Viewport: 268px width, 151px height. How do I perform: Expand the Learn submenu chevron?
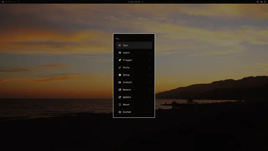click(x=150, y=53)
